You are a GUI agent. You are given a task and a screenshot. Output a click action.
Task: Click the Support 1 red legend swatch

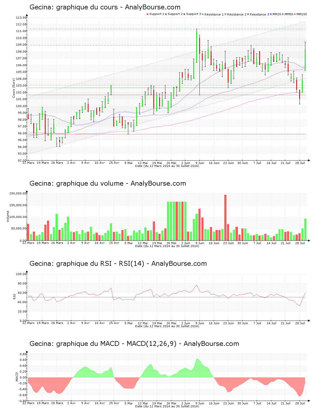[147, 14]
